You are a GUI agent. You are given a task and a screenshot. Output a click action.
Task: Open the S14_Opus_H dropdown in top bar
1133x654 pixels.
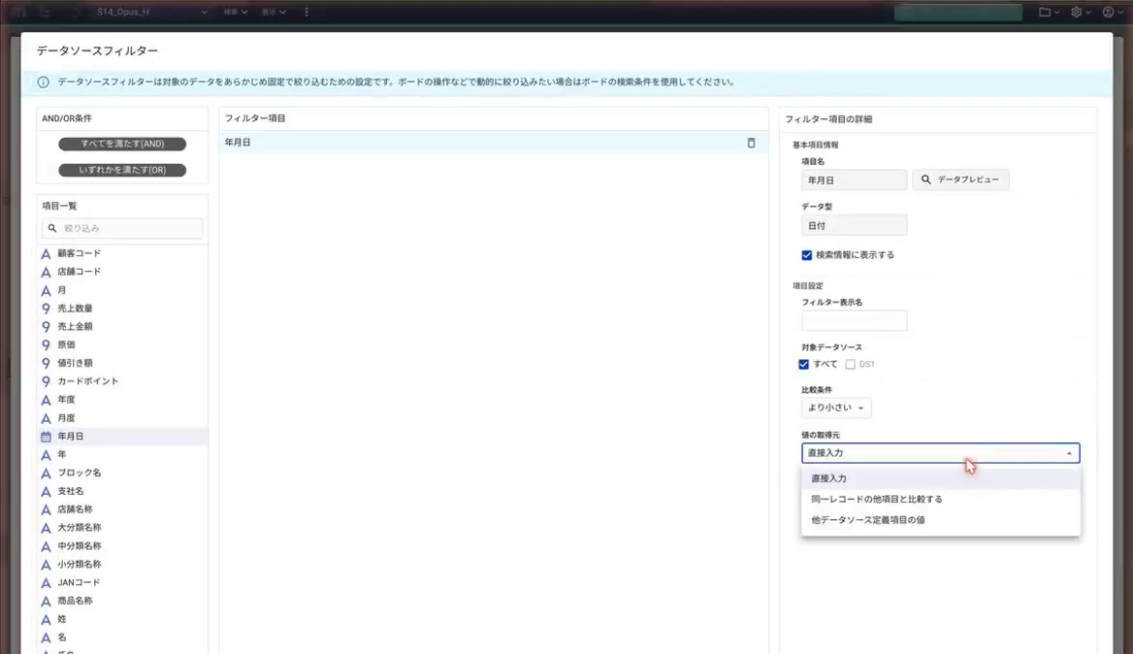click(151, 13)
